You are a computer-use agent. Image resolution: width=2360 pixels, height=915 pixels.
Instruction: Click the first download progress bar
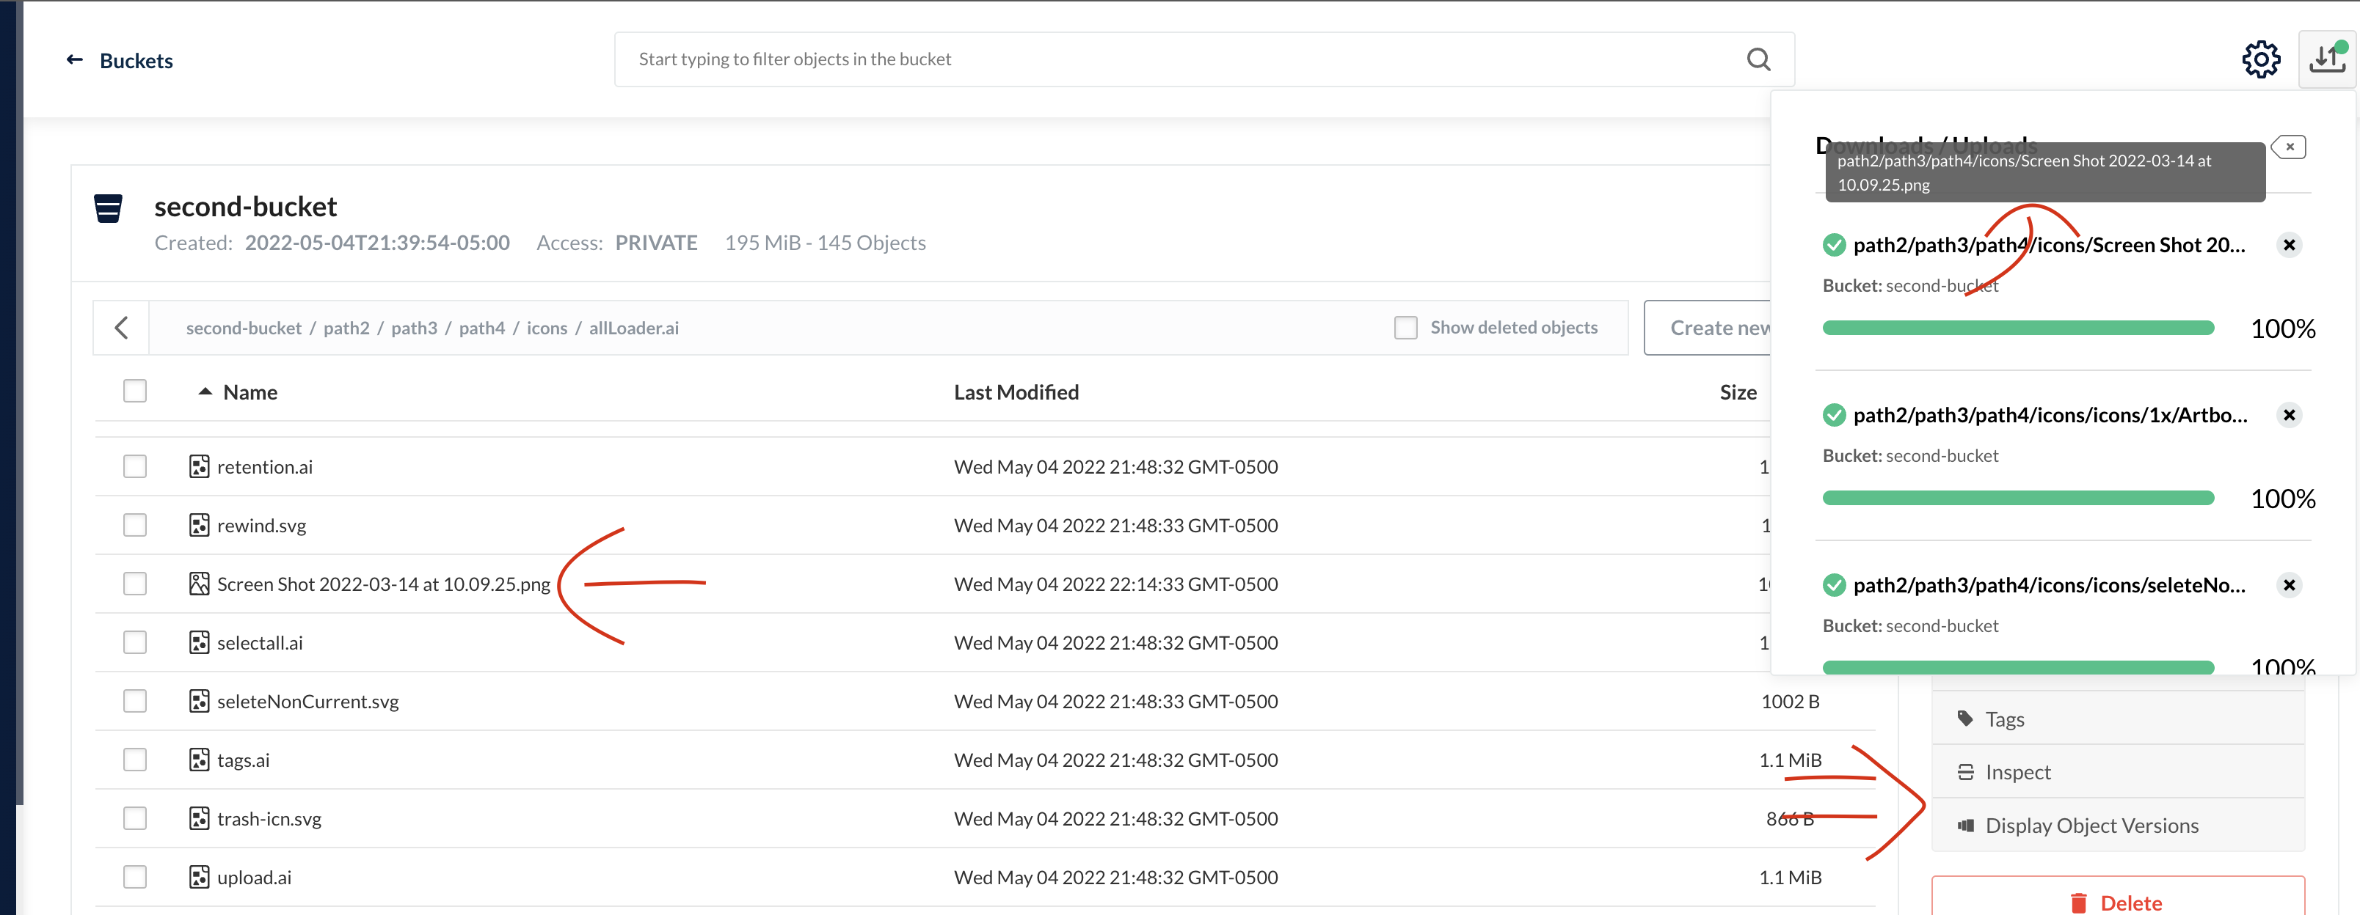point(2017,328)
